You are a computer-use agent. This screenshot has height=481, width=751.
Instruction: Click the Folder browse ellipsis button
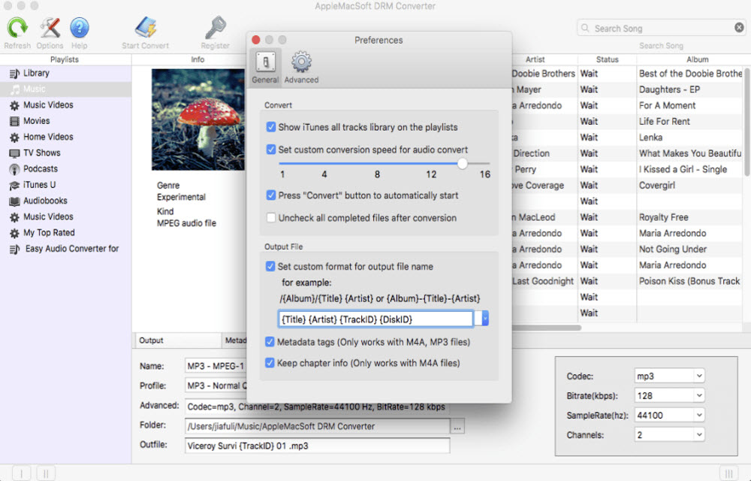point(457,426)
